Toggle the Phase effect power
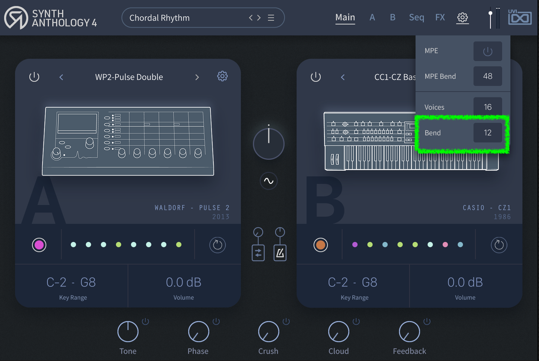The width and height of the screenshot is (539, 361). pos(216,321)
